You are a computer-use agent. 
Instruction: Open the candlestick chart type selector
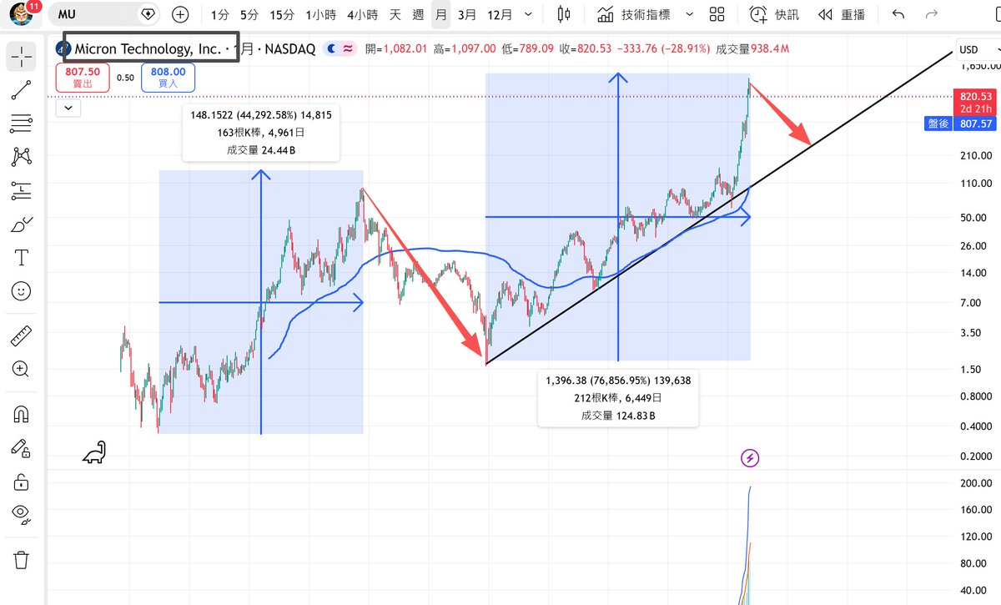pos(564,14)
